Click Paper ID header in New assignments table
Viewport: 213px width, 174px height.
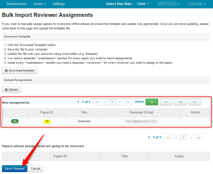[x=46, y=112]
